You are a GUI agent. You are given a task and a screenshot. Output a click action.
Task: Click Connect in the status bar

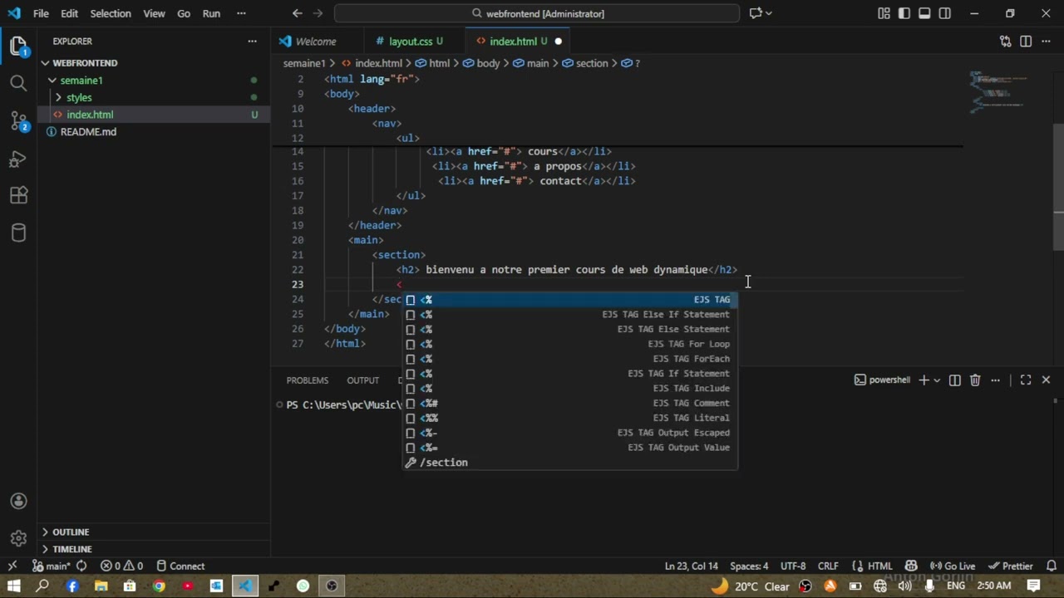click(x=180, y=566)
